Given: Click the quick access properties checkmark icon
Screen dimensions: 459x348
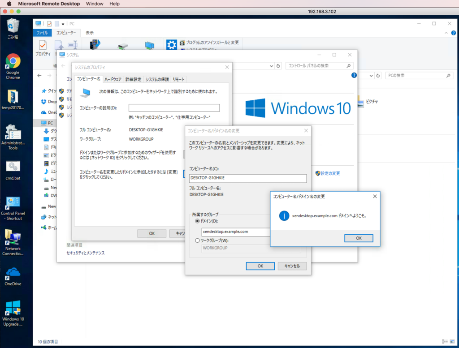Looking at the screenshot, I should pos(49,24).
